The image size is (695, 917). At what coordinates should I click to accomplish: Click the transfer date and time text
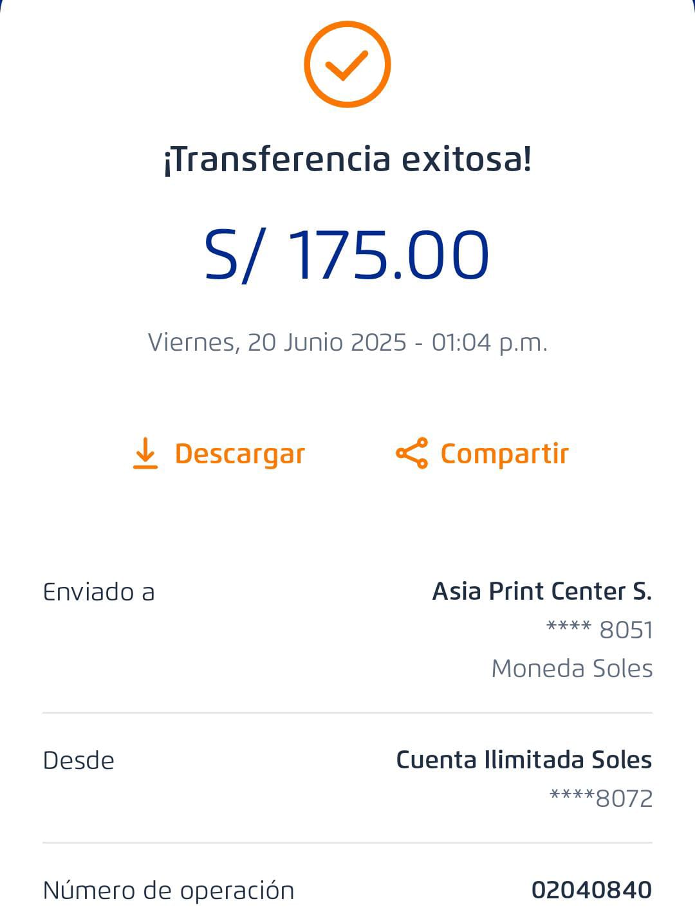[347, 342]
